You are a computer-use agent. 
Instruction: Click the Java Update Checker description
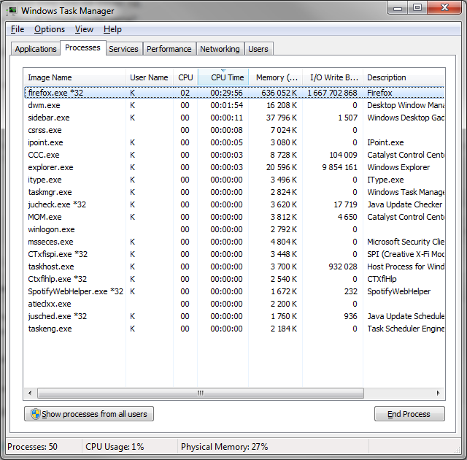(404, 204)
